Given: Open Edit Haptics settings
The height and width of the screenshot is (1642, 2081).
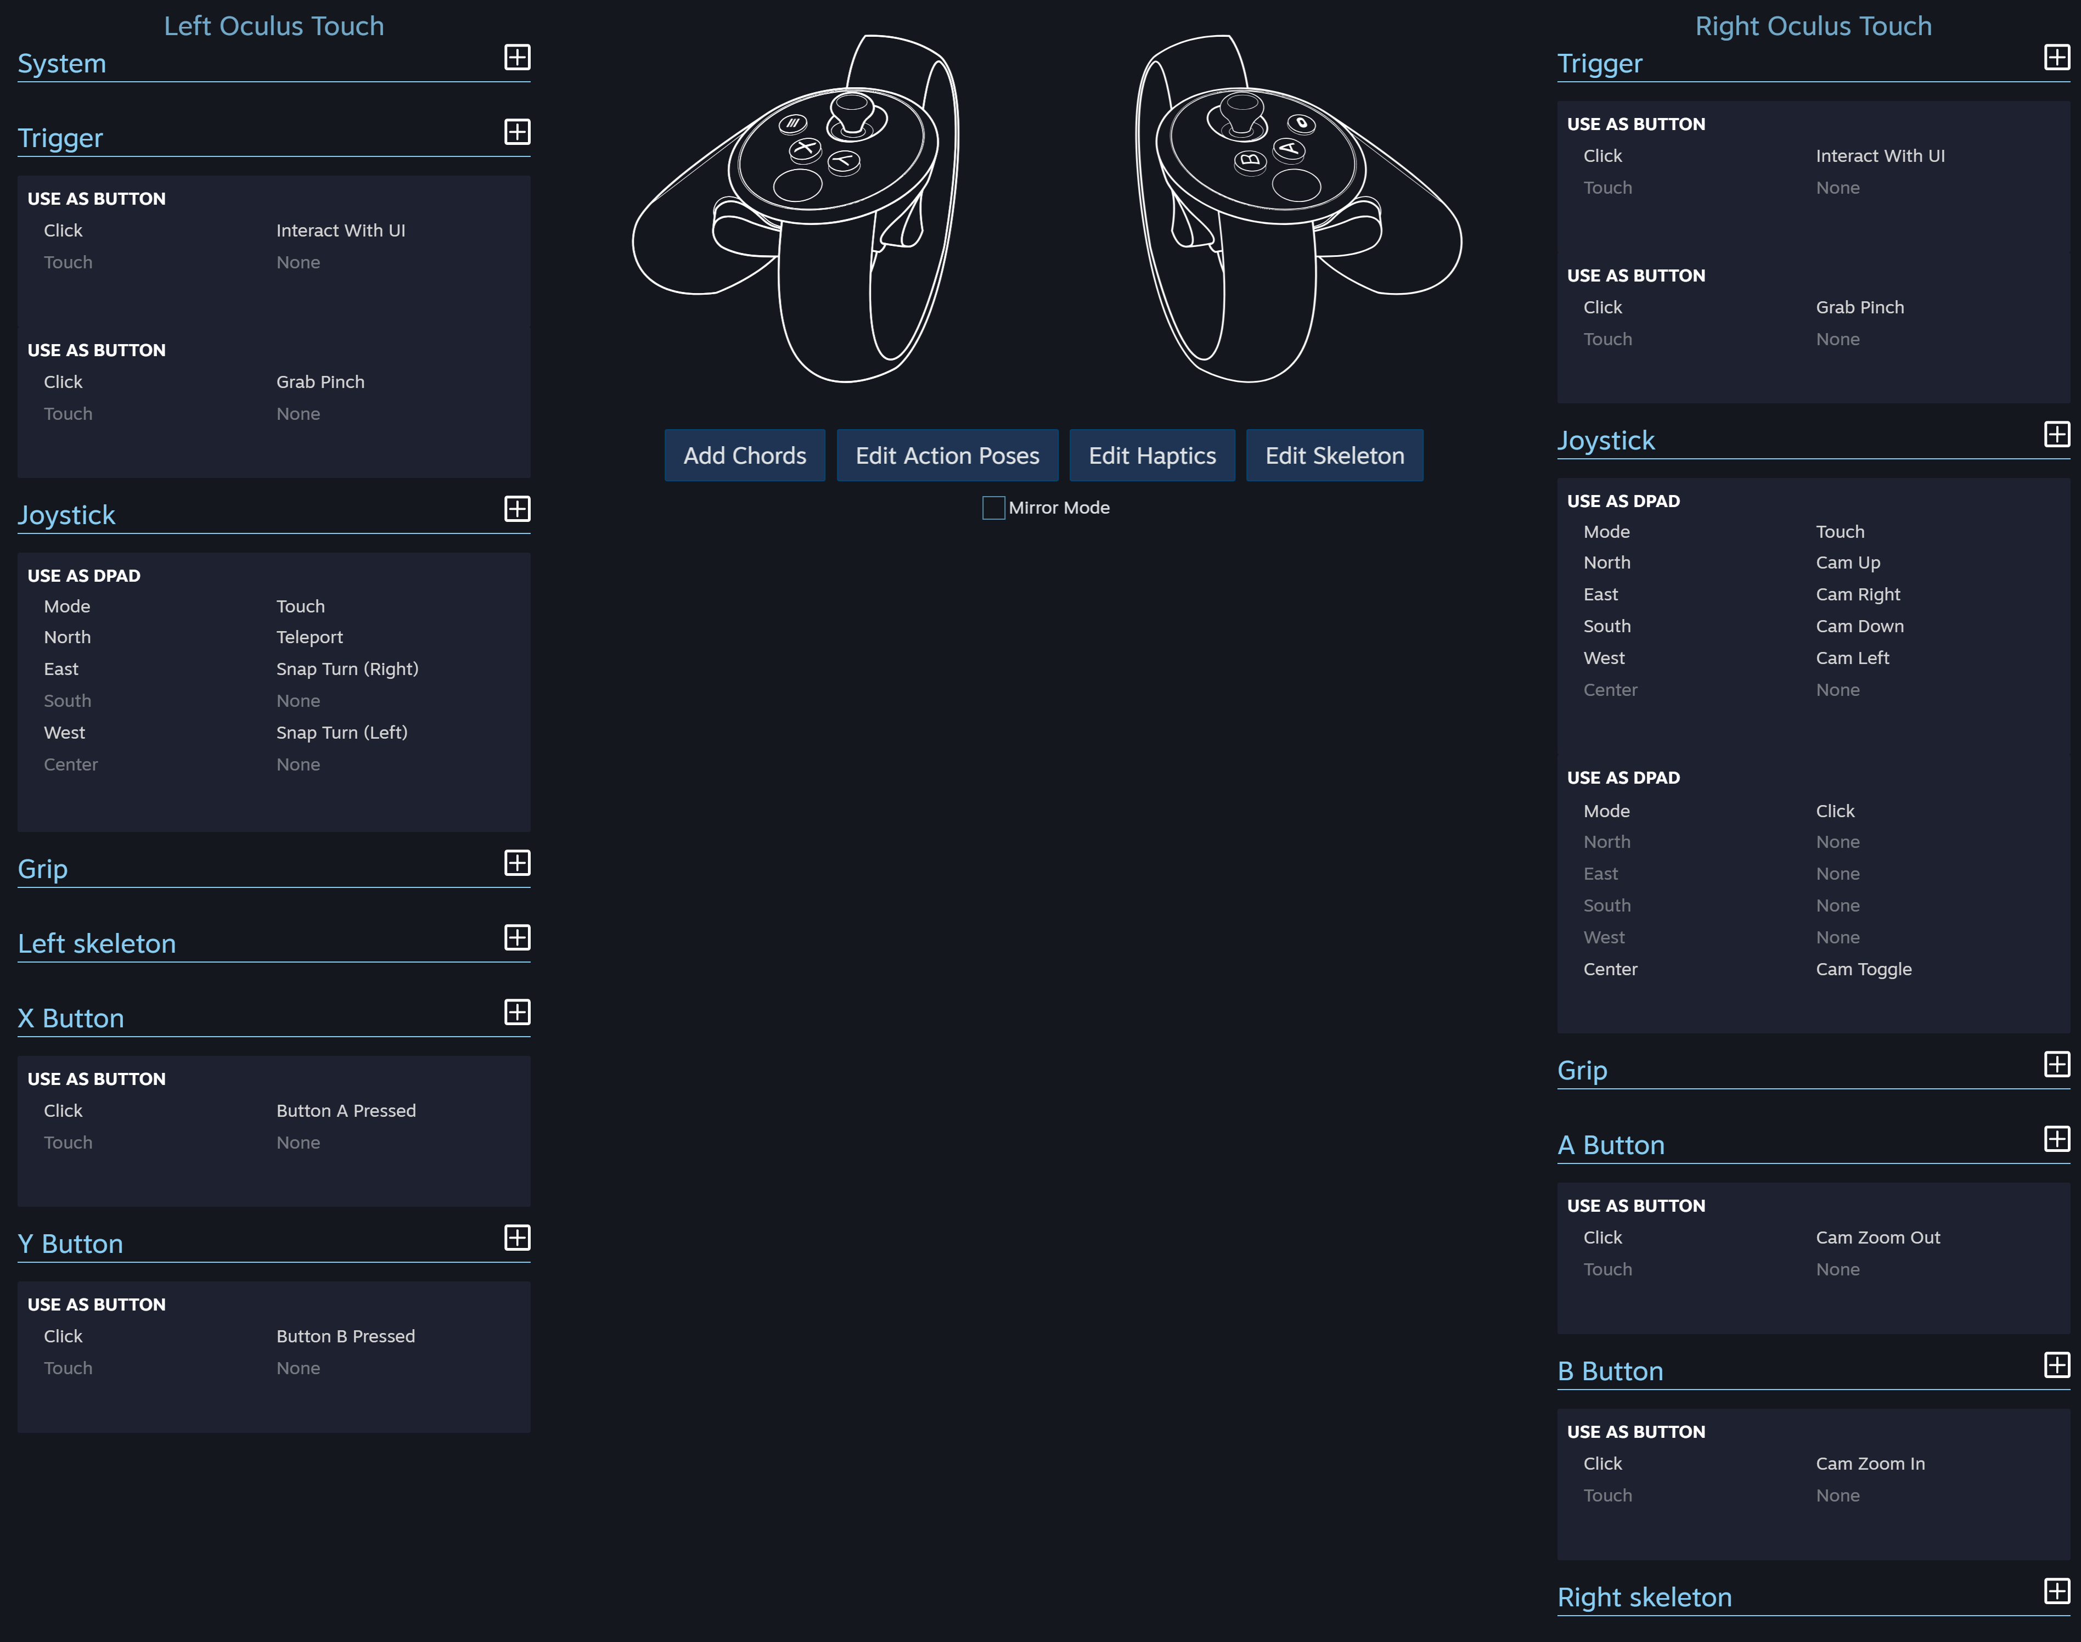Looking at the screenshot, I should tap(1151, 456).
